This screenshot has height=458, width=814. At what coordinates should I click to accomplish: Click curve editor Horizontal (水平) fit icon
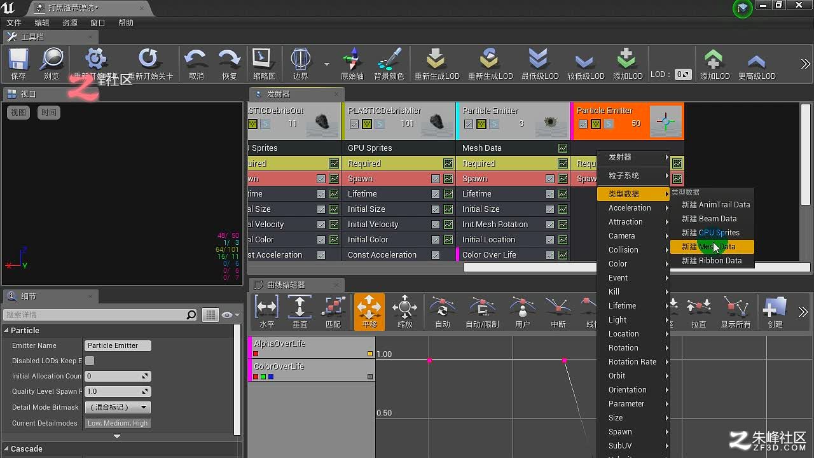point(267,307)
